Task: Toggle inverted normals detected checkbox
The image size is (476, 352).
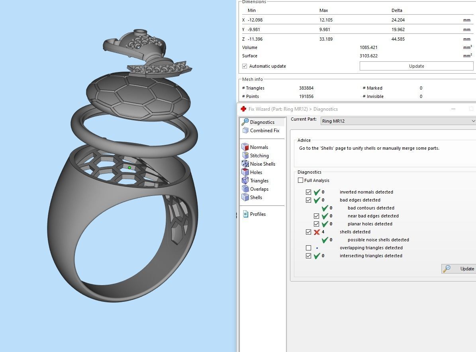Action: coord(308,192)
